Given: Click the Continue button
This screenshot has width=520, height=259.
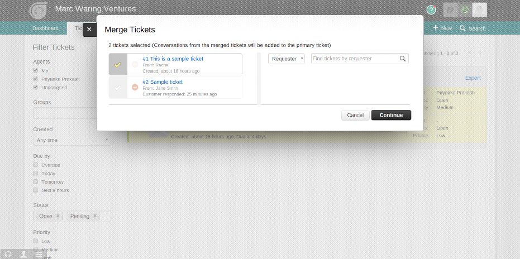Looking at the screenshot, I should pyautogui.click(x=392, y=115).
